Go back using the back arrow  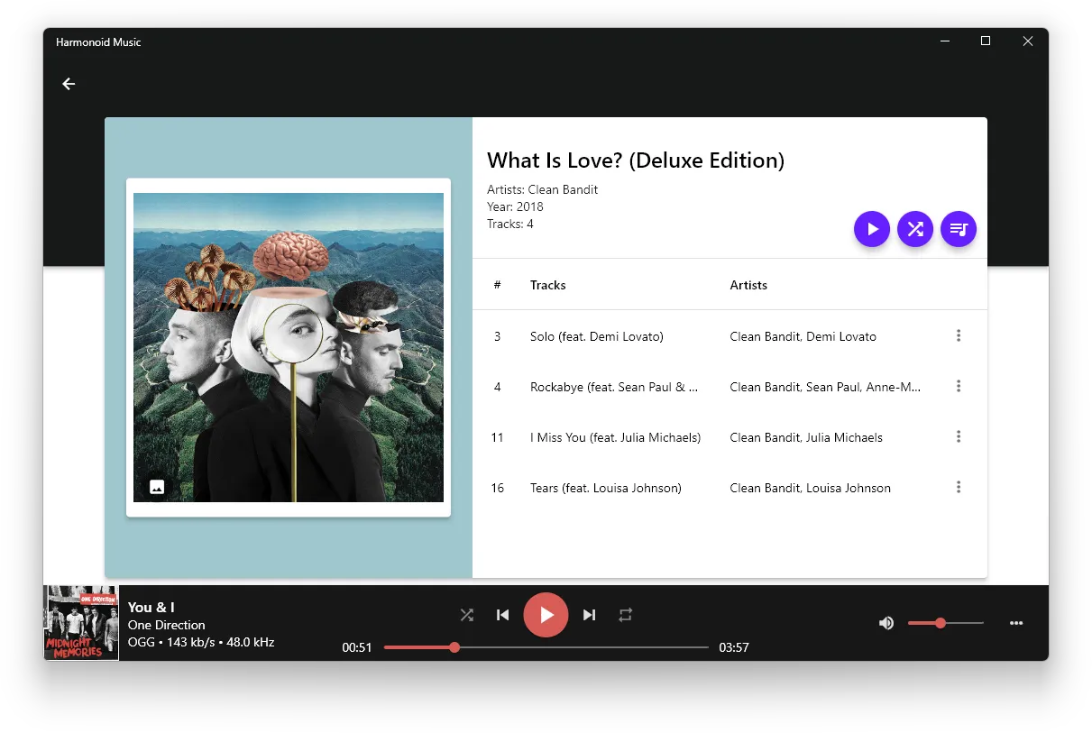coord(69,84)
